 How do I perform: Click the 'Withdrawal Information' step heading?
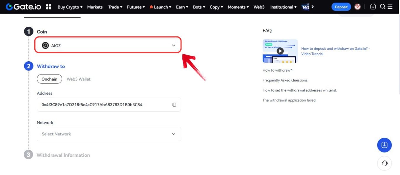pos(63,155)
